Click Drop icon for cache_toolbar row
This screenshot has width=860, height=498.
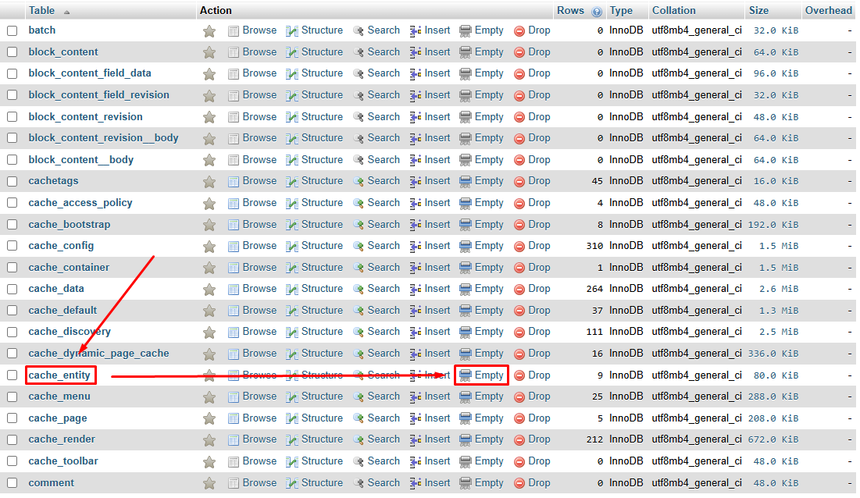tap(519, 462)
